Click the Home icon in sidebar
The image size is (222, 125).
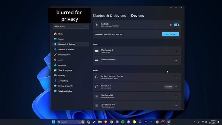pos(55,34)
